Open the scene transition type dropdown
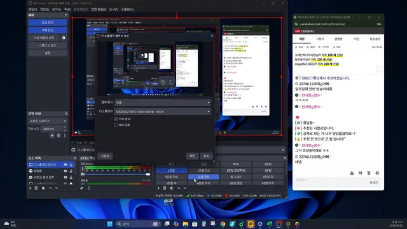 (x=48, y=121)
